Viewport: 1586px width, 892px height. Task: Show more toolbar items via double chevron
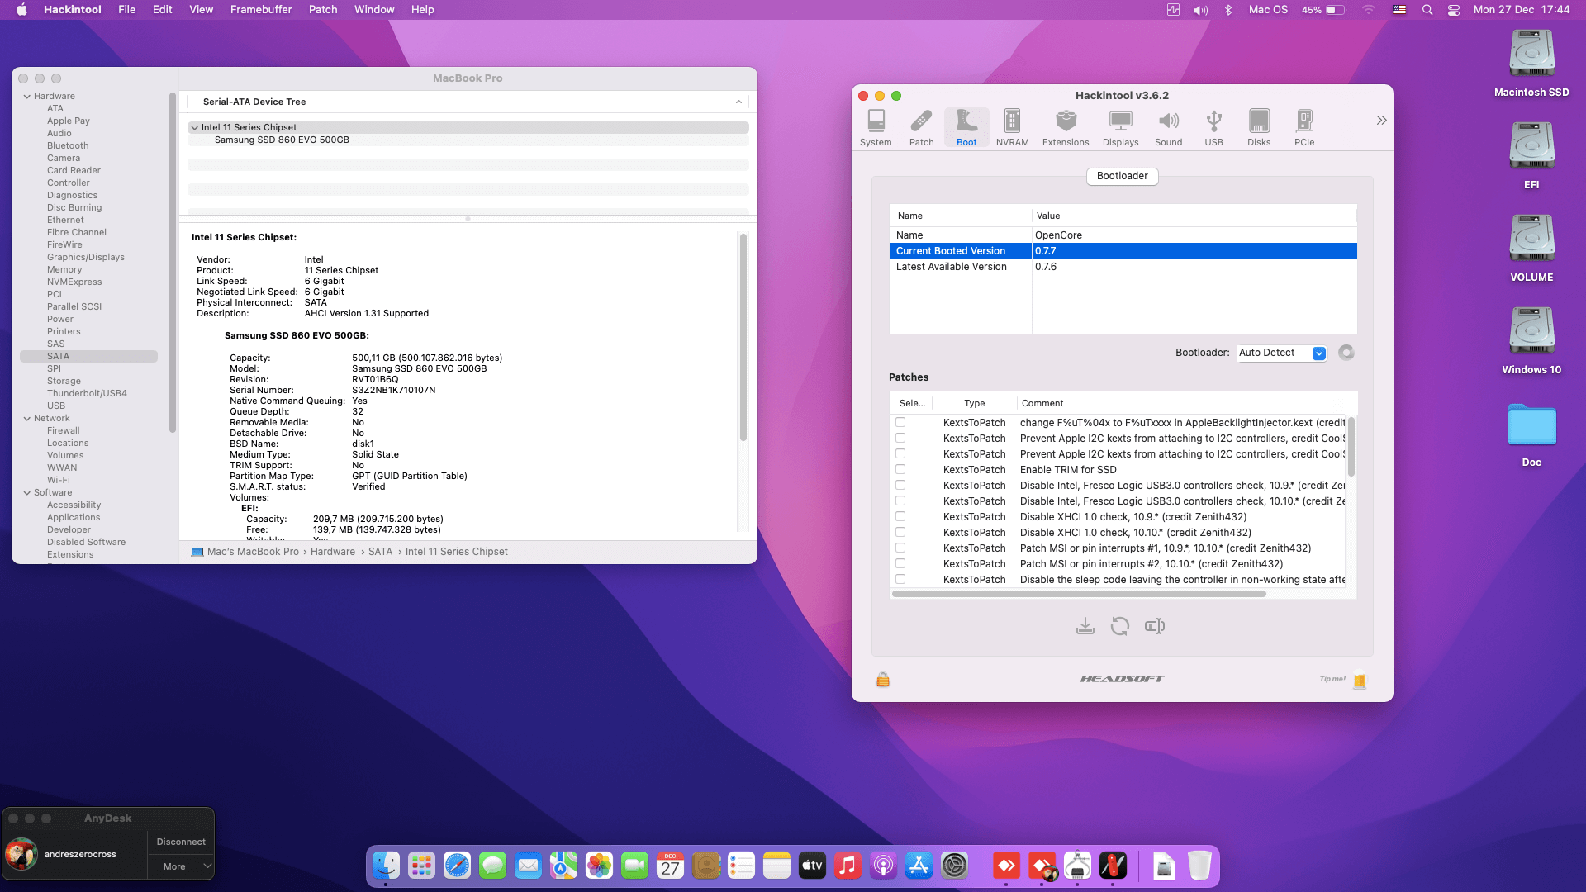1381,121
